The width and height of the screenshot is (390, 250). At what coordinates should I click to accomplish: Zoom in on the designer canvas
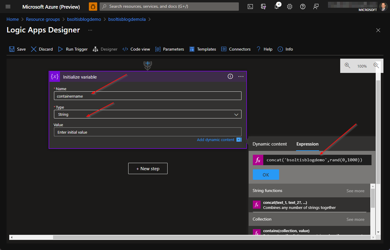[x=347, y=66]
